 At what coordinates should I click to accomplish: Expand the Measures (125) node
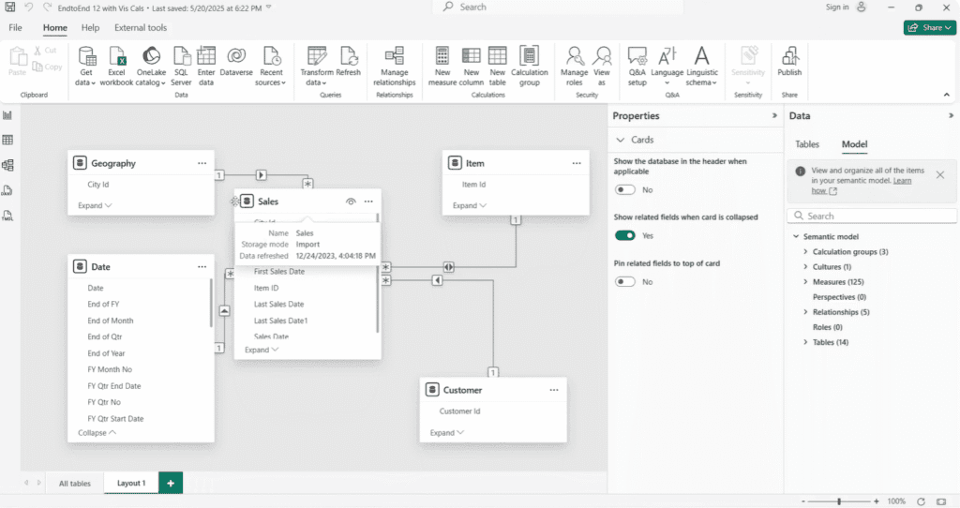(805, 281)
